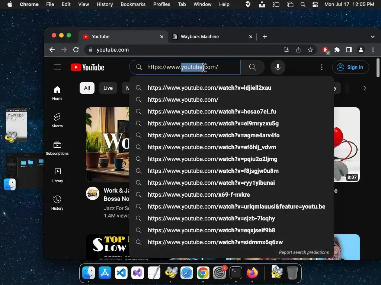Choose suggestion watch?v=pqiu2o2ljmg
Viewport: 381px width, 285px height.
tap(231, 159)
